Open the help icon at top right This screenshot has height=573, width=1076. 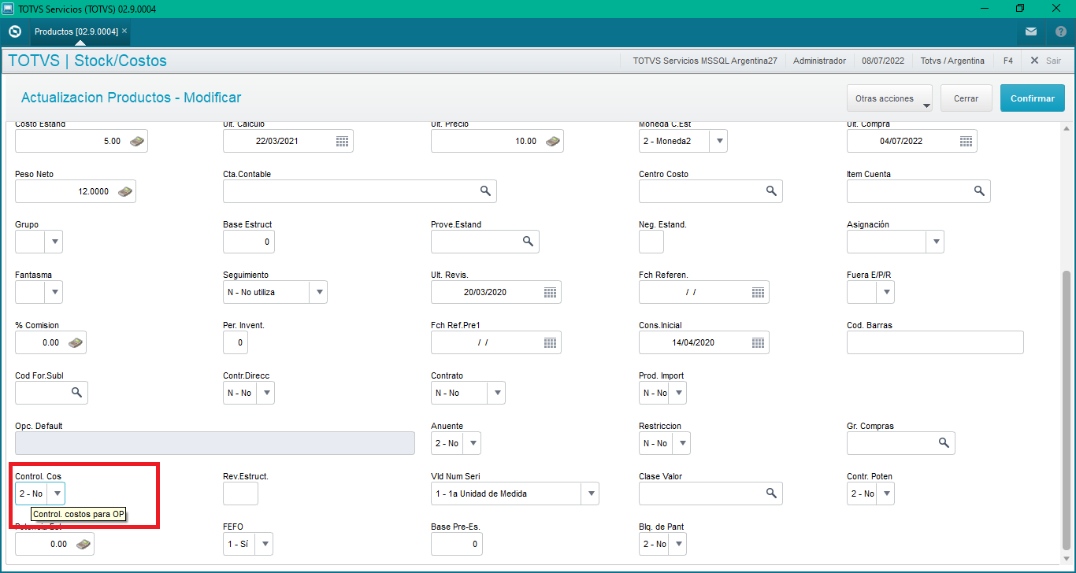click(1060, 31)
